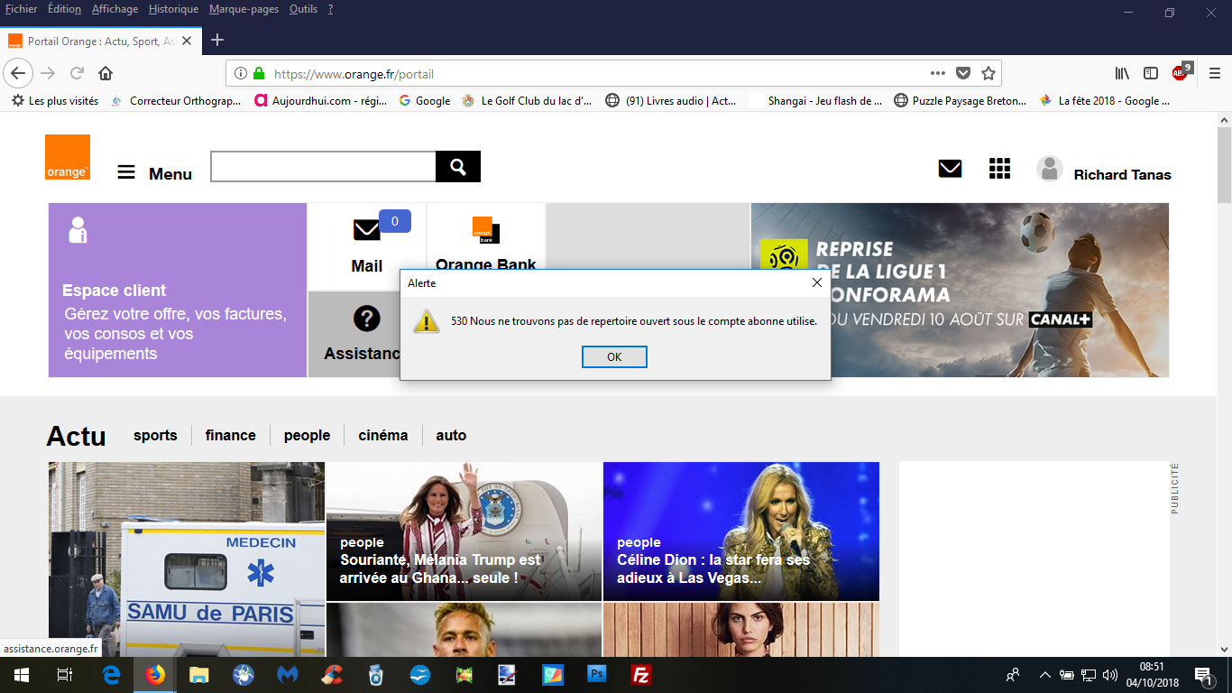Screen dimensions: 1232x693
Task: Open the Adblock Plus extension icon
Action: point(1181,71)
